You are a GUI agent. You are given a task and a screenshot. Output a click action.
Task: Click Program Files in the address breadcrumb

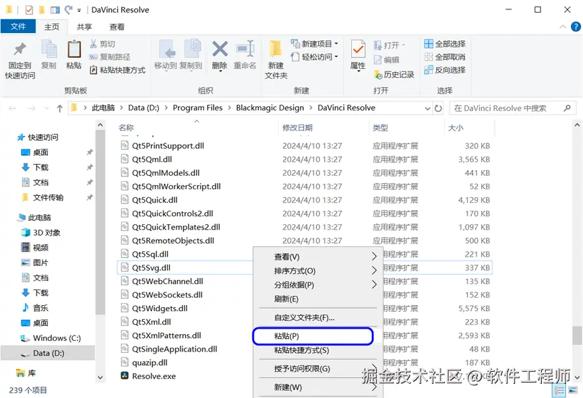click(x=197, y=108)
